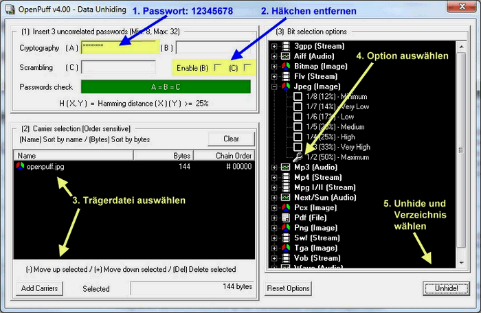Start extraction with the Unhide! button
Viewport: 481px width, 313px height.
tap(446, 288)
